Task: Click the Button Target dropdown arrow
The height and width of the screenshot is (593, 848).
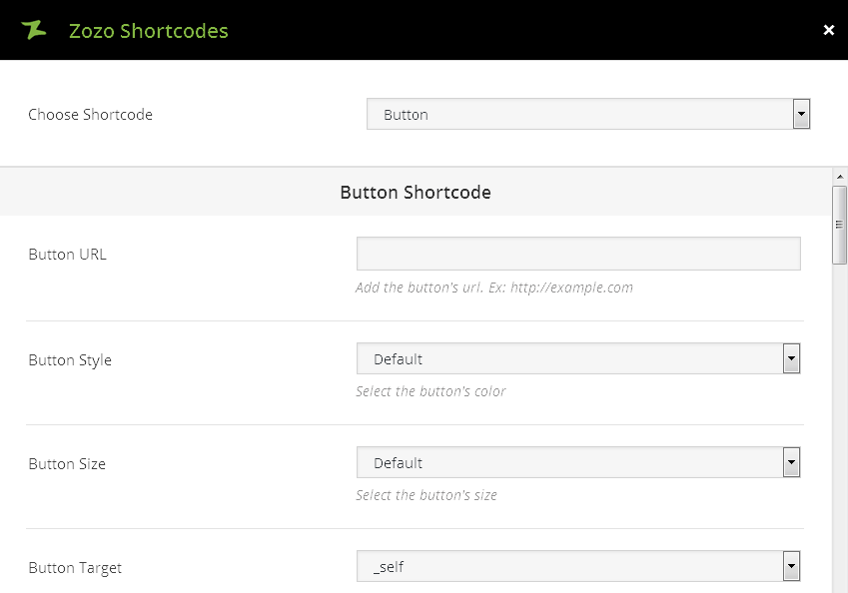Action: 791,567
